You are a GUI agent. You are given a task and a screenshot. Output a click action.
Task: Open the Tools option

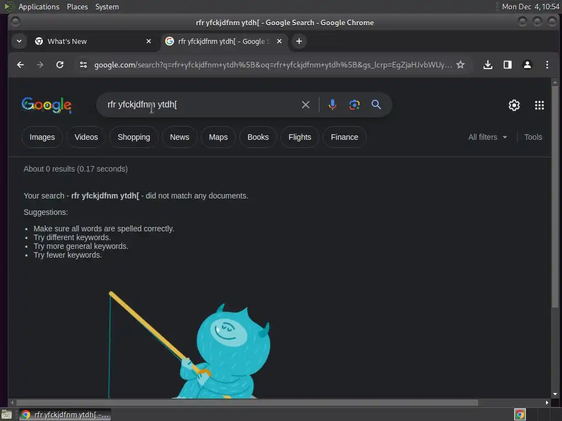(533, 137)
